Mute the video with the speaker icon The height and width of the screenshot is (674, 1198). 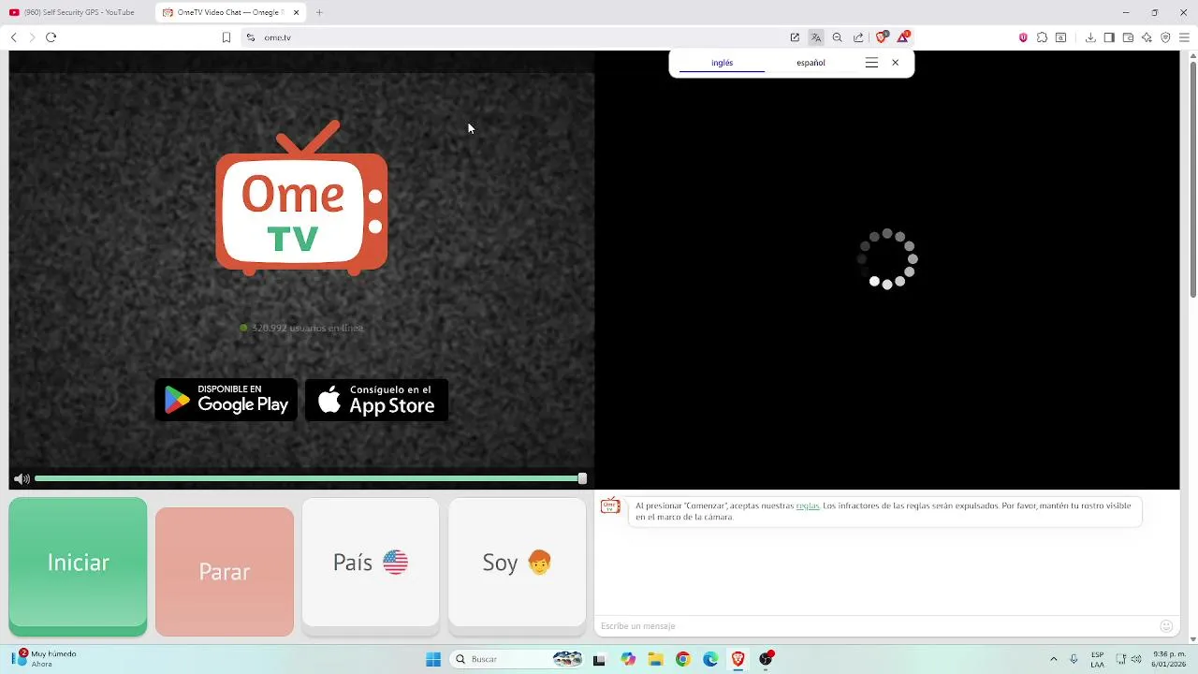point(22,479)
